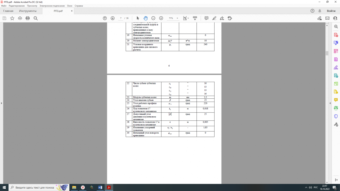
Task: Collapse the right tools pane
Action: (330, 103)
